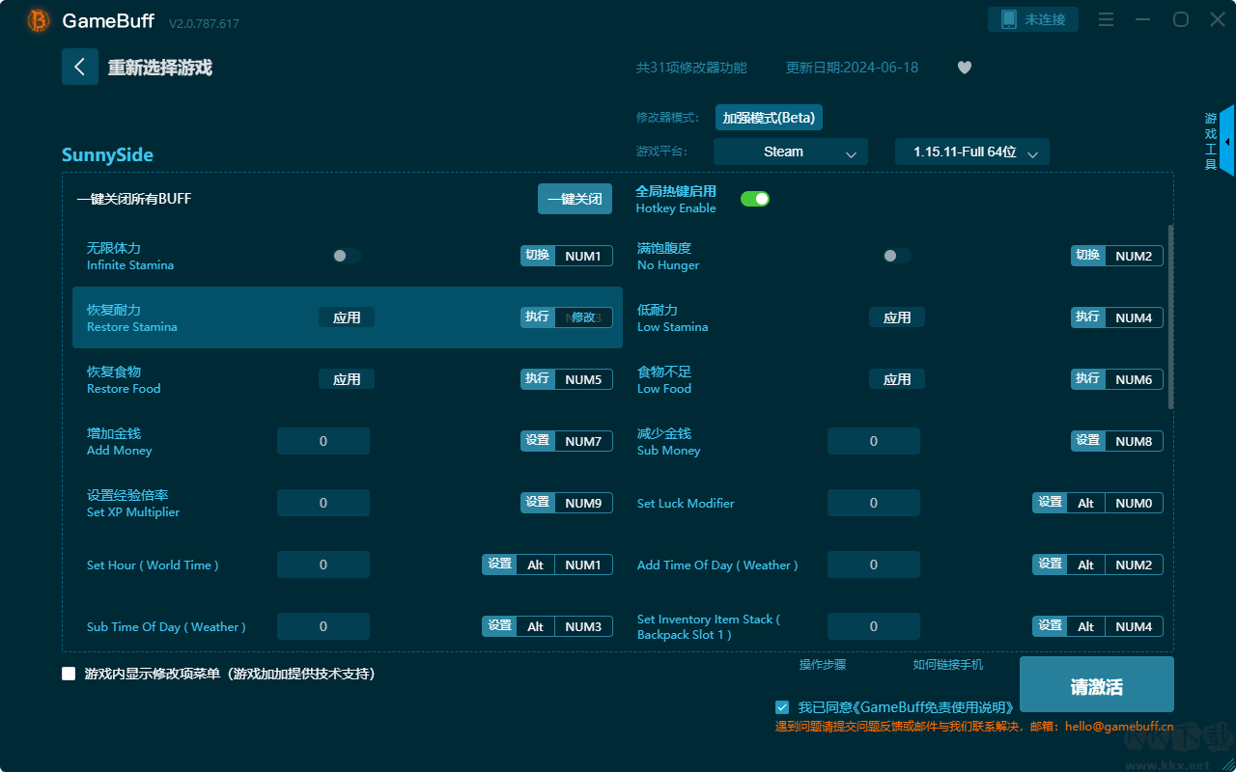1236x772 pixels.
Task: Click the back arrow to reselect game
Action: click(80, 67)
